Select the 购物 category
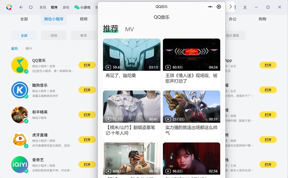 tap(262, 19)
